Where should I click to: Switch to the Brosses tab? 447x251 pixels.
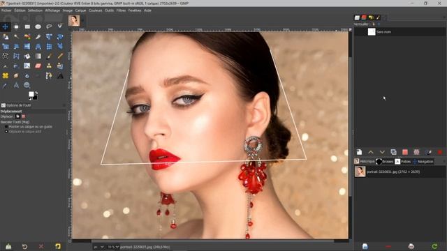click(385, 161)
